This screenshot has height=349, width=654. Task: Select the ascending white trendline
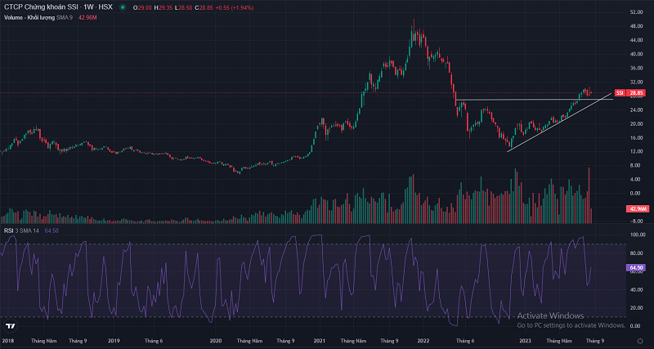click(556, 124)
